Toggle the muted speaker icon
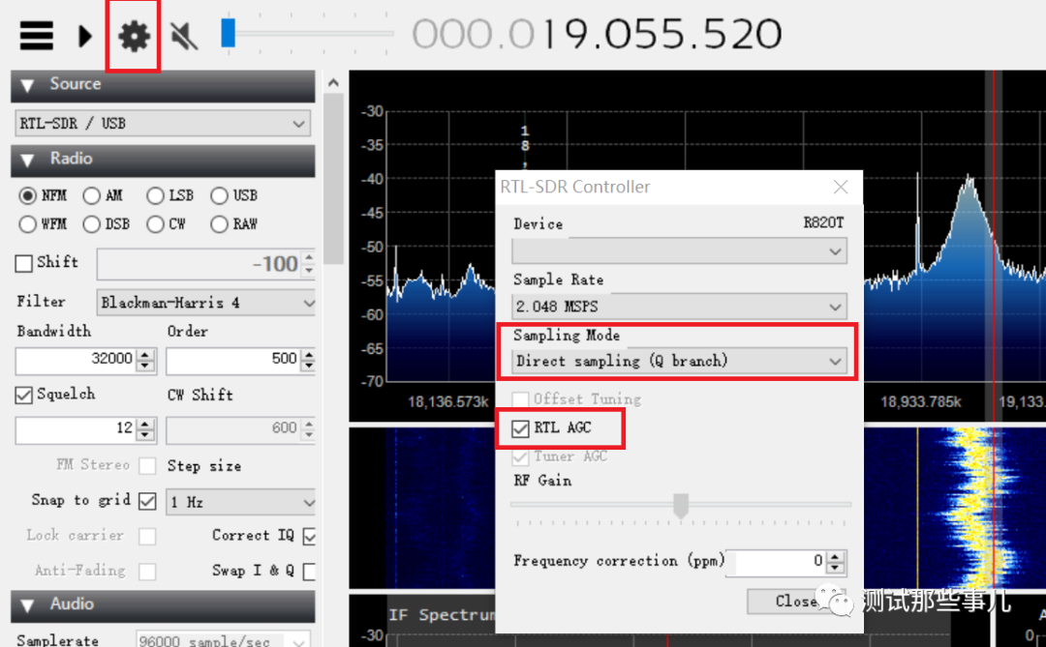1046x647 pixels. [x=183, y=36]
